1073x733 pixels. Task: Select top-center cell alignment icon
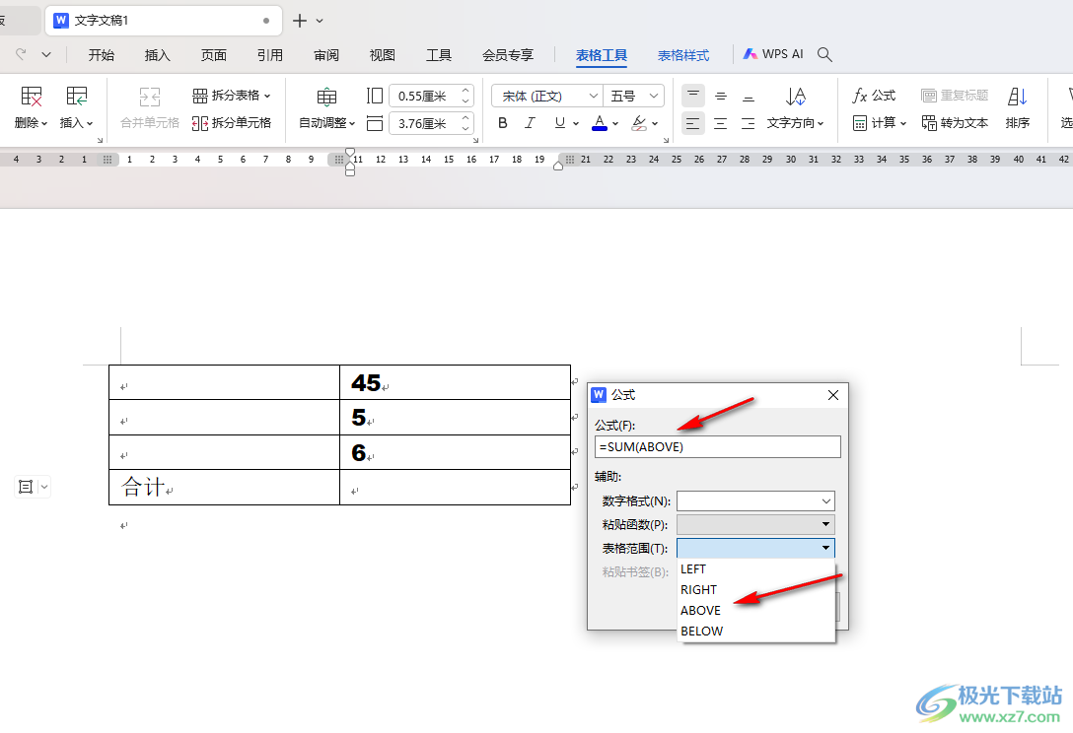point(721,96)
